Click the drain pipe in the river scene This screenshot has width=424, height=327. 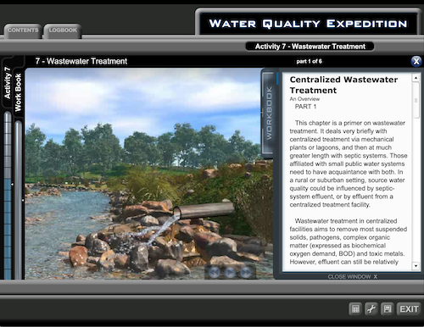click(204, 211)
